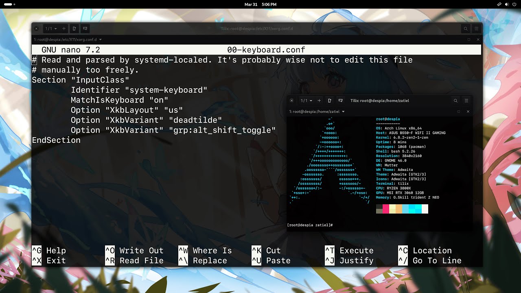
Task: Open search in home/zatiel Tilix window
Action: pos(455,101)
